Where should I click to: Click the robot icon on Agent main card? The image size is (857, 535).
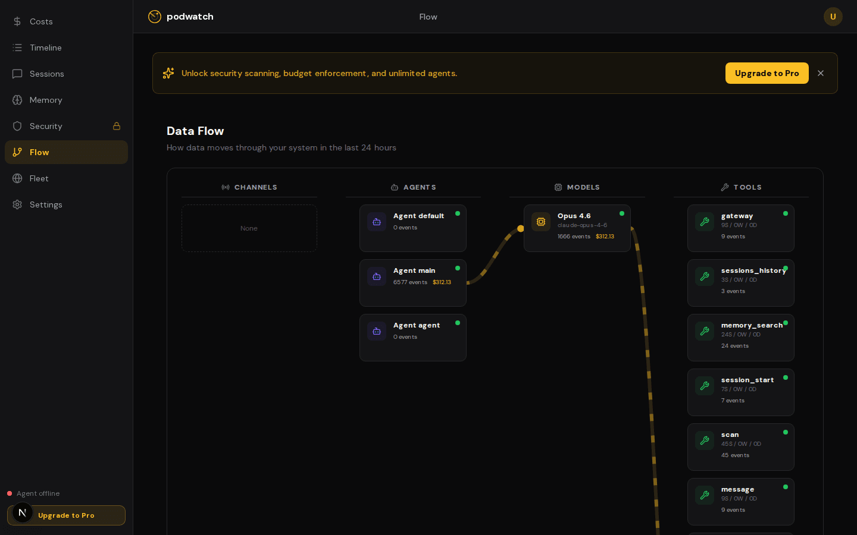point(376,276)
